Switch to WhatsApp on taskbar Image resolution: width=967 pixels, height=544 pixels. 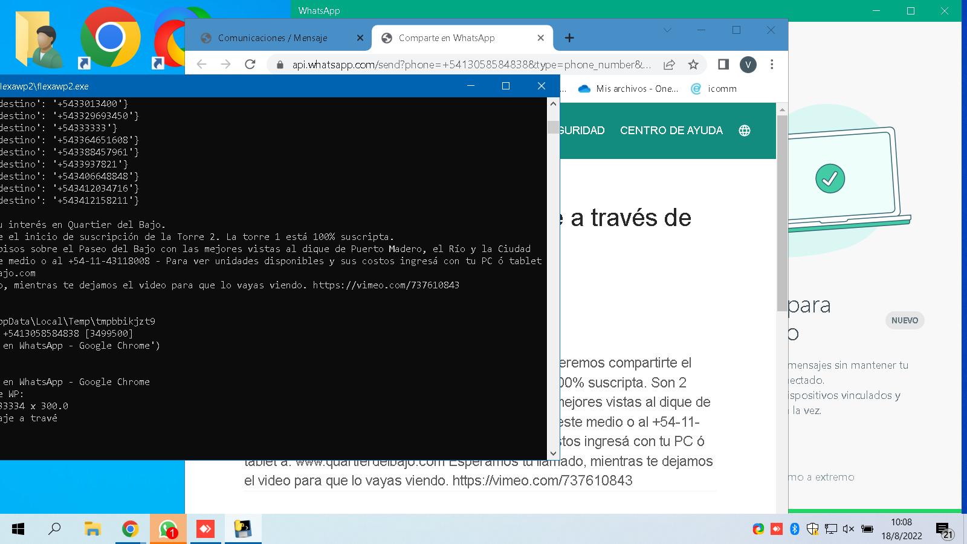click(167, 529)
